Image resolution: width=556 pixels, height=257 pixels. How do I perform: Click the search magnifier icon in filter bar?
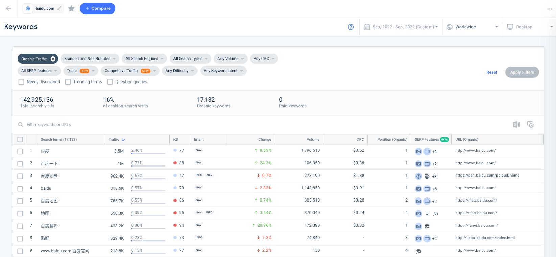tap(21, 125)
